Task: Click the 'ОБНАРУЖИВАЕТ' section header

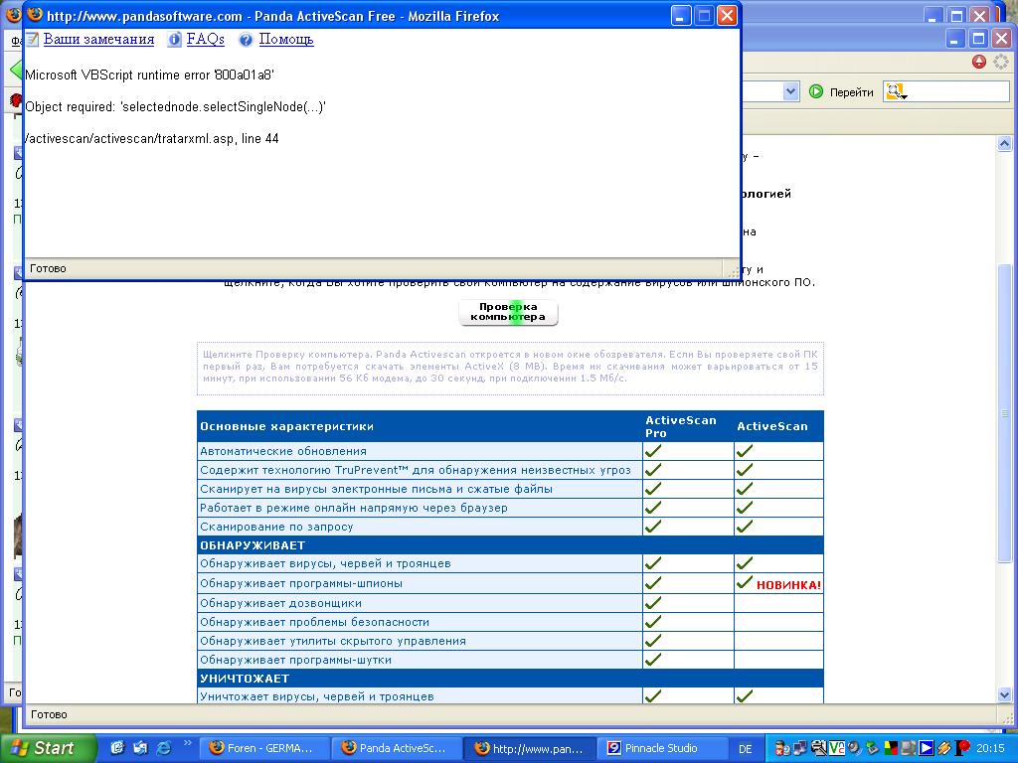Action: 253,545
